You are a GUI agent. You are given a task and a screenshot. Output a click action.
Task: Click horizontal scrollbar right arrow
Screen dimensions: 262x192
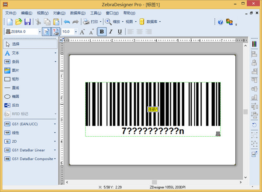coord(241,182)
